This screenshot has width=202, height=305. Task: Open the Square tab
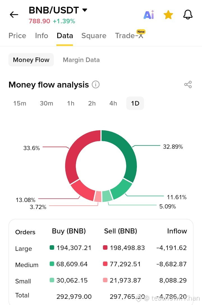pyautogui.click(x=94, y=36)
